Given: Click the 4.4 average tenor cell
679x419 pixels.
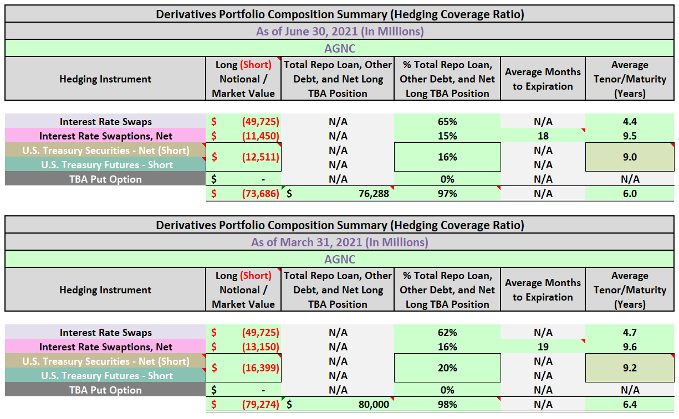Looking at the screenshot, I should [630, 122].
